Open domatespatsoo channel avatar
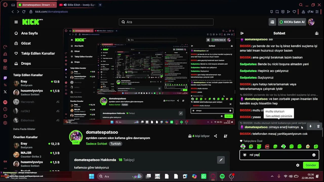This screenshot has width=324, height=182. click(x=76, y=137)
